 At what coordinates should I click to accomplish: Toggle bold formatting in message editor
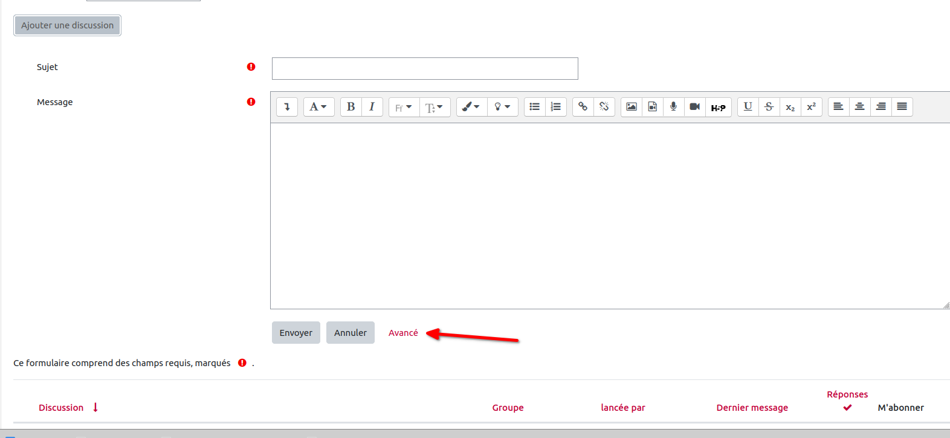tap(351, 107)
